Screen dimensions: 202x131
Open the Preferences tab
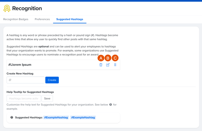pos(42,19)
